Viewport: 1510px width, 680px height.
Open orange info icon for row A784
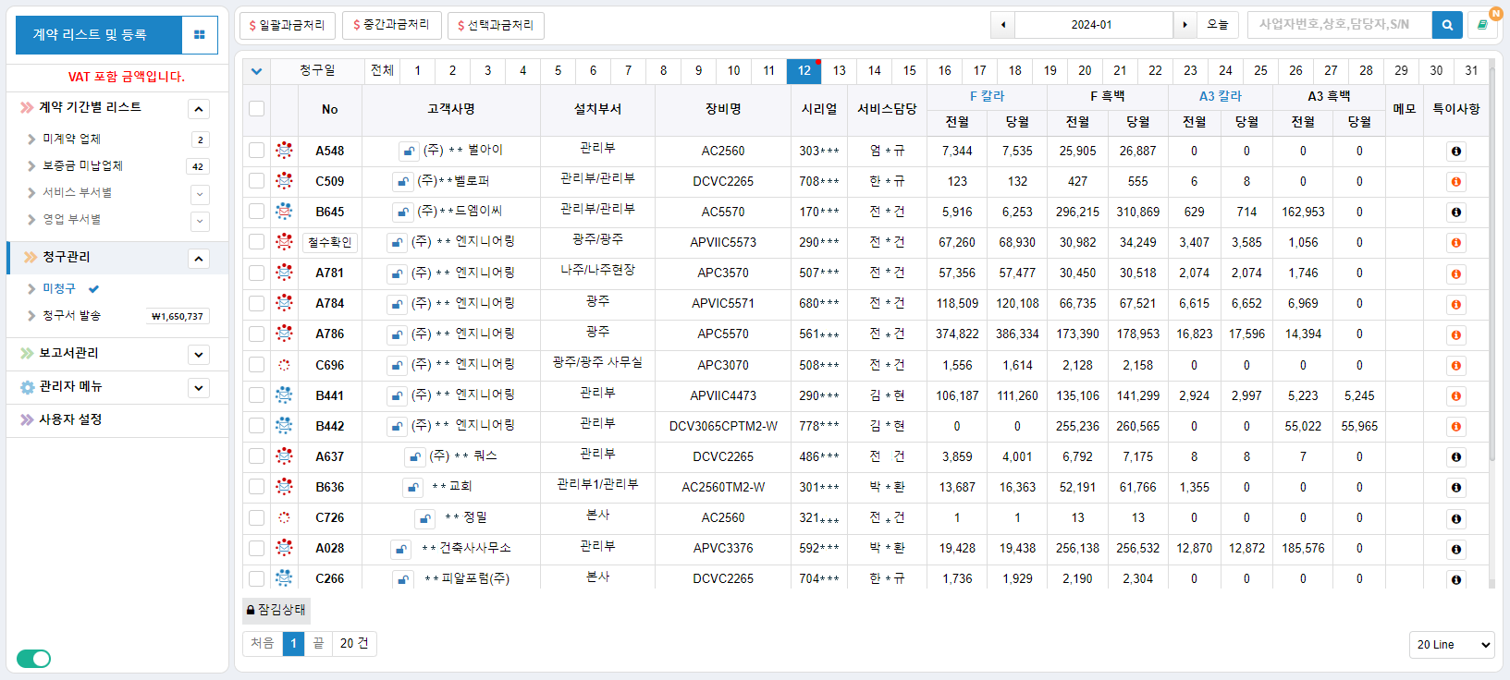(x=1455, y=304)
